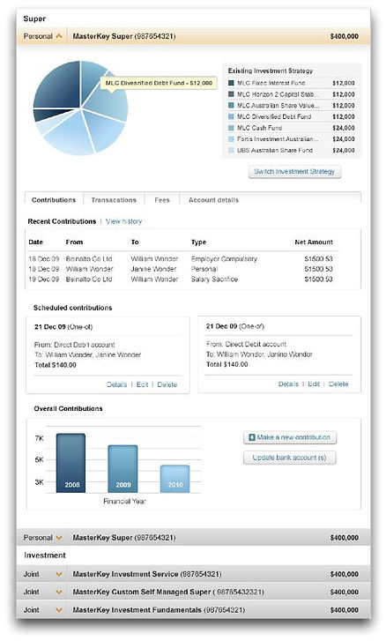
Task: Select the MLC Fixed Interest Fund legend swatch
Action: click(231, 83)
